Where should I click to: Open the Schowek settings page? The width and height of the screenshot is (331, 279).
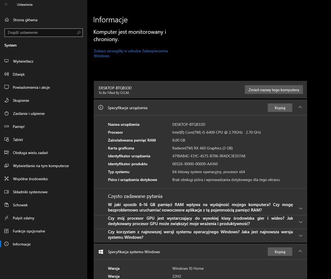point(44,205)
